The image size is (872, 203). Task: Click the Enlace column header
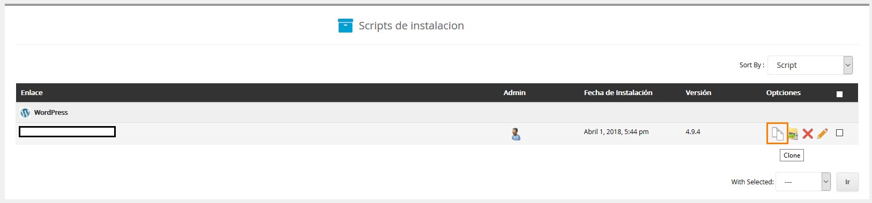point(32,92)
